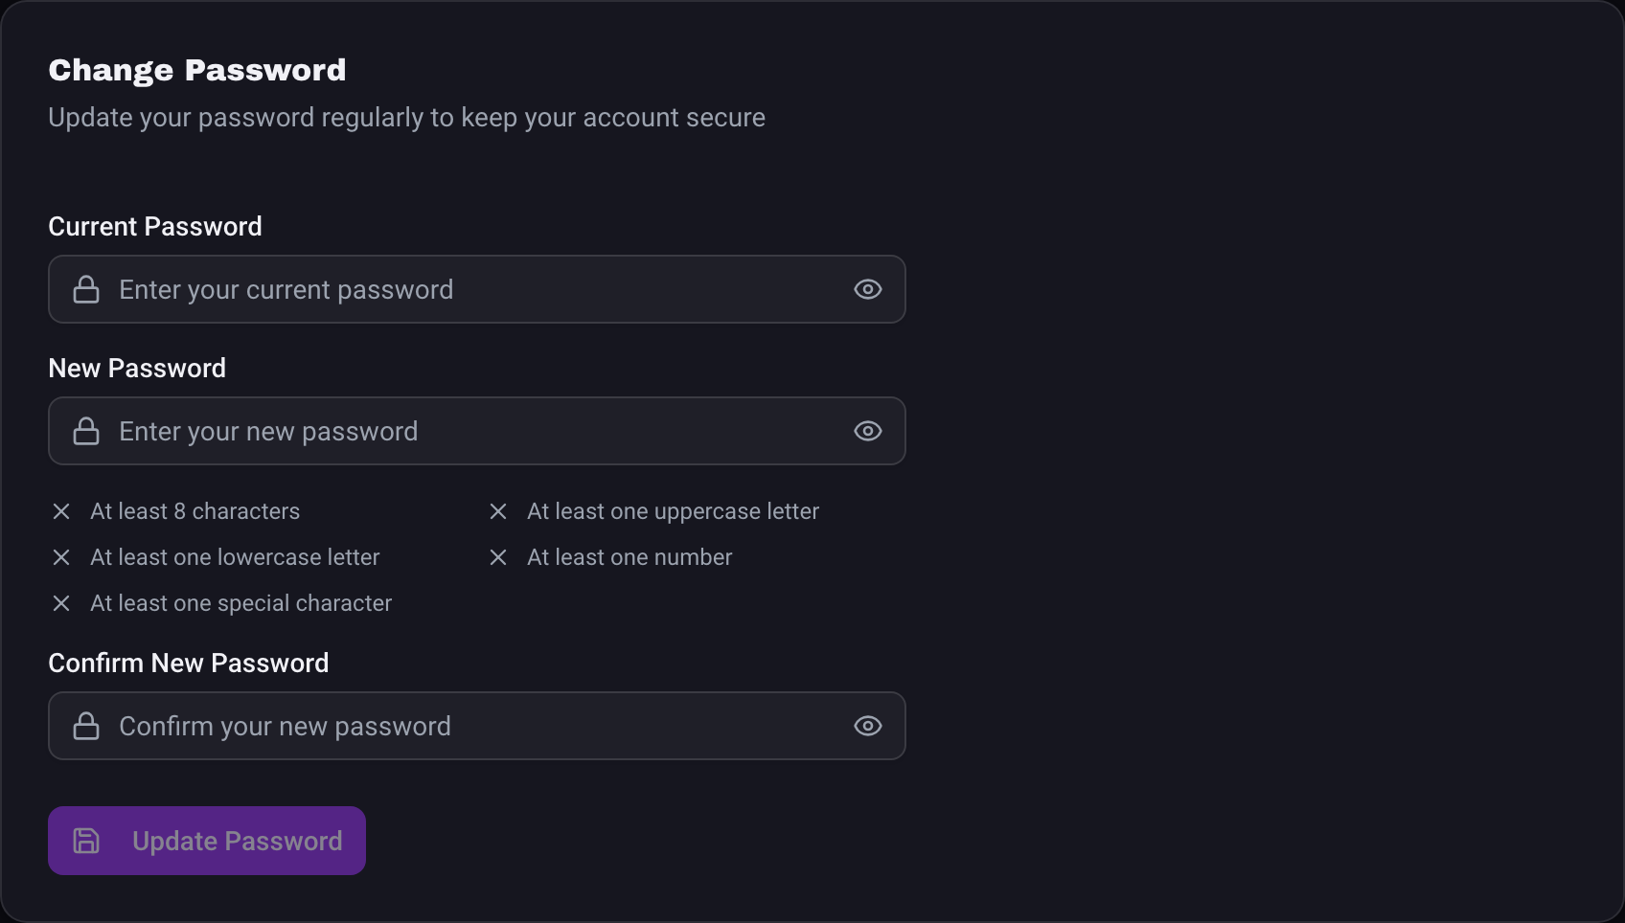Click the save icon on Update Password button
Screen dimensions: 1625x923
86,841
